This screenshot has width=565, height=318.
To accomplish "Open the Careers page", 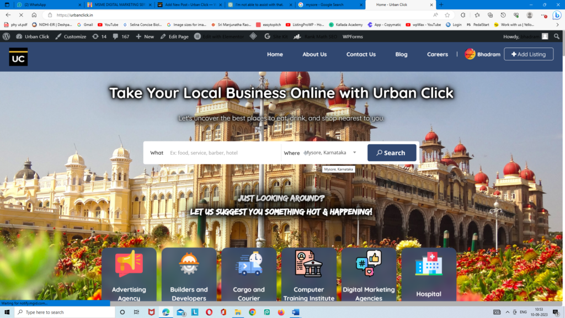I will 438,54.
